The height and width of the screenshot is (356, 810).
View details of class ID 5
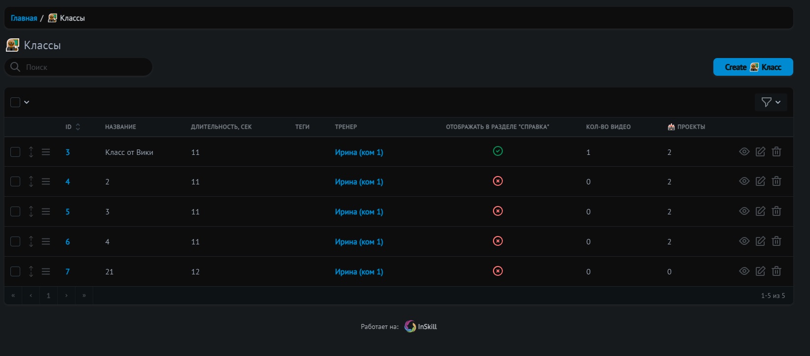point(744,211)
